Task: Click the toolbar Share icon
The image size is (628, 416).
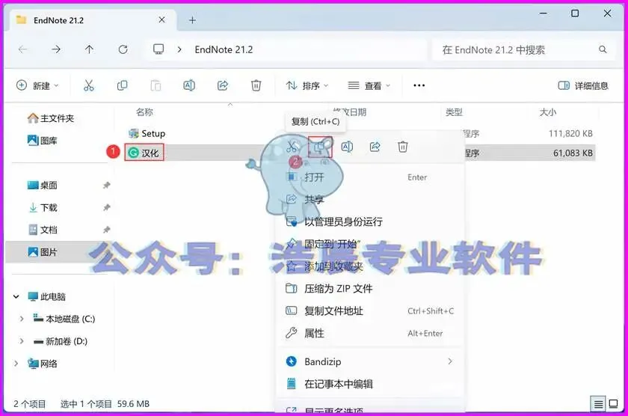Action: [x=223, y=85]
